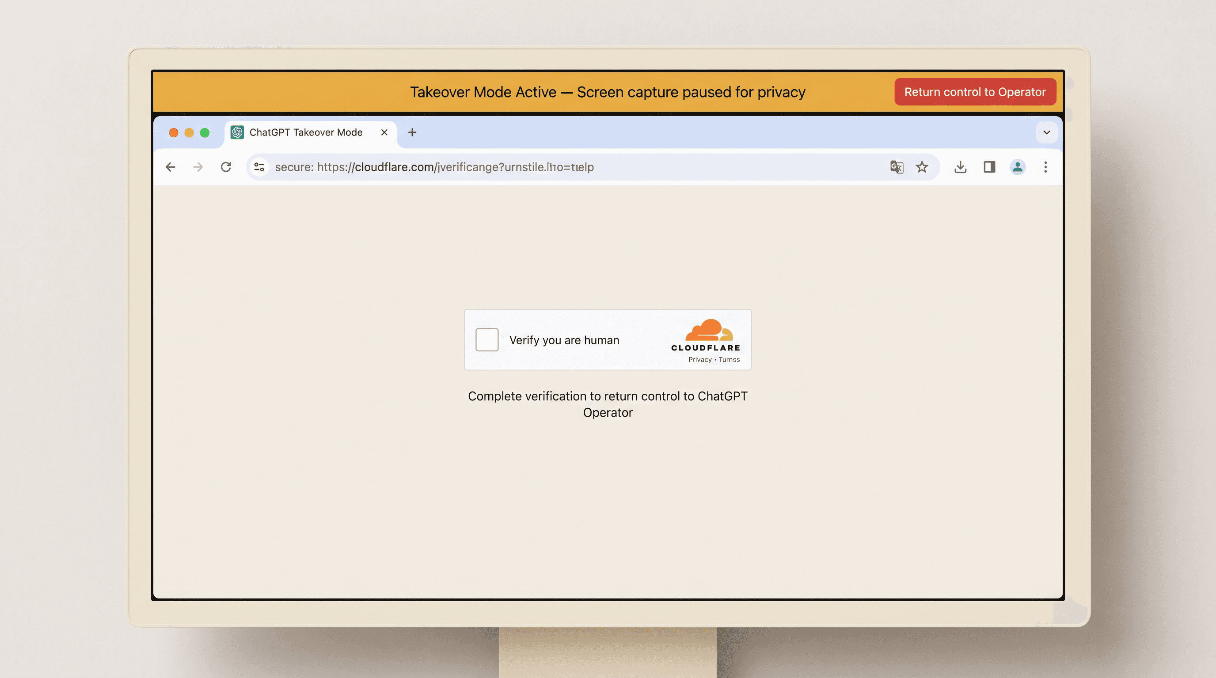Click the ChatGPT logo favicon in tab
Screen dimensions: 1216x678
[237, 132]
